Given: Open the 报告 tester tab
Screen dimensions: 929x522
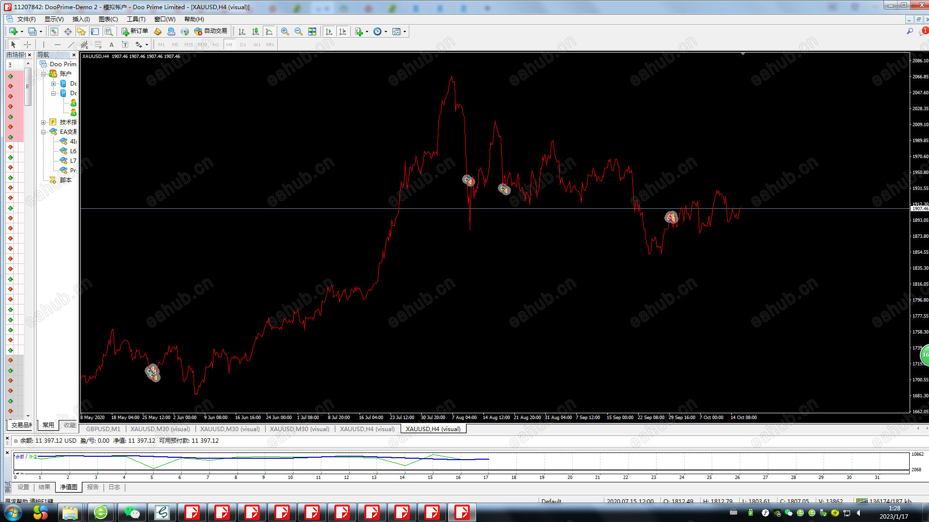Looking at the screenshot, I should coord(92,487).
